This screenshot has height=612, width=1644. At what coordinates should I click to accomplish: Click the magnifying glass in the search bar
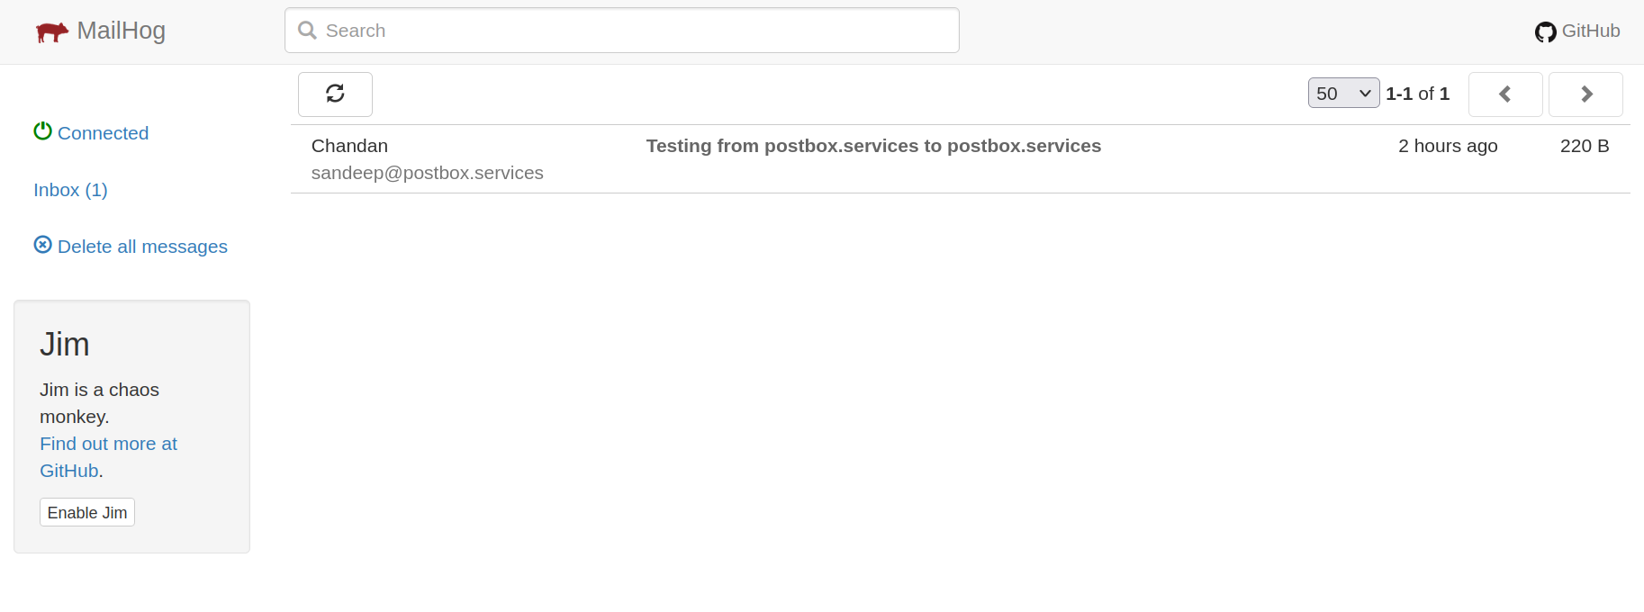pos(306,30)
